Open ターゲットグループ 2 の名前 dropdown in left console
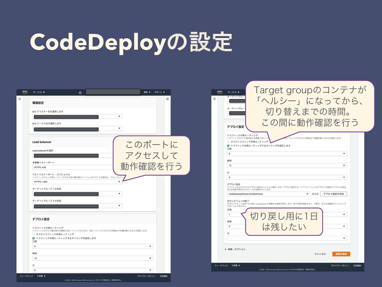This screenshot has width=382, height=287. point(77,206)
